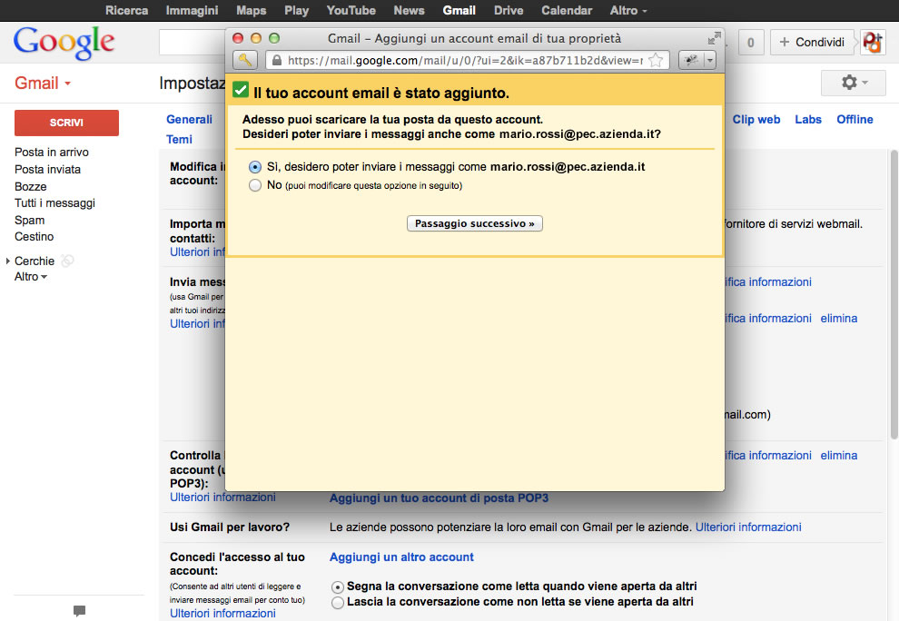
Task: Click the Google logo
Action: click(64, 42)
